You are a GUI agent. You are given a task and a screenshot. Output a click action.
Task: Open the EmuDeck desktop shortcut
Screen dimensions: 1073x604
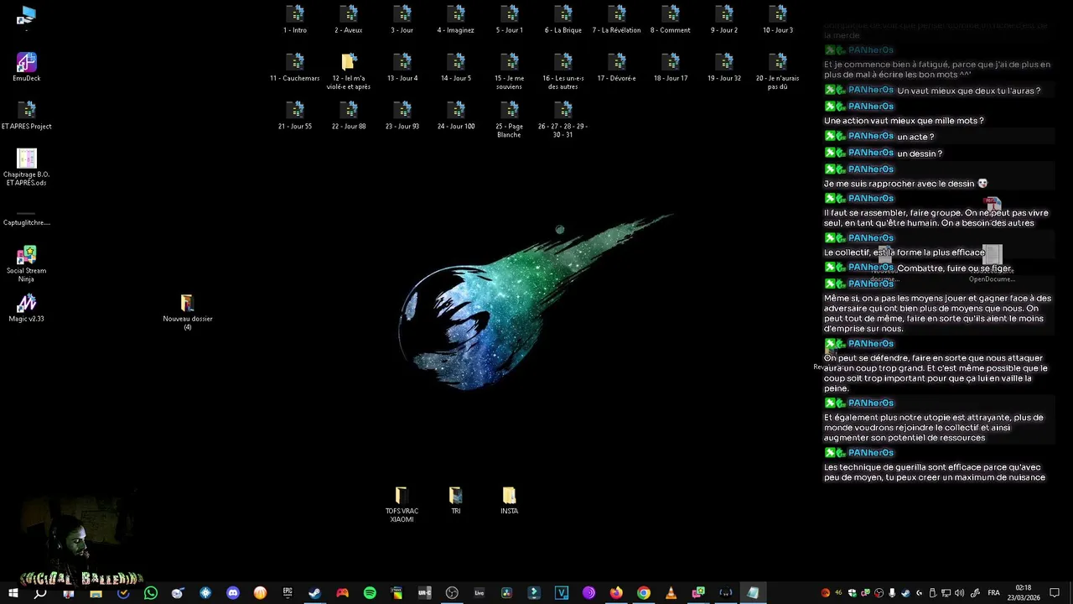[x=27, y=68]
